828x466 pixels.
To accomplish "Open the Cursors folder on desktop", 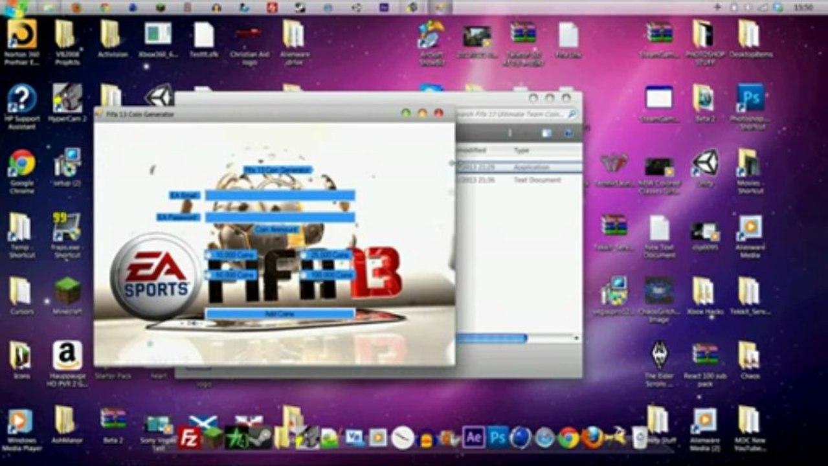I will click(21, 296).
